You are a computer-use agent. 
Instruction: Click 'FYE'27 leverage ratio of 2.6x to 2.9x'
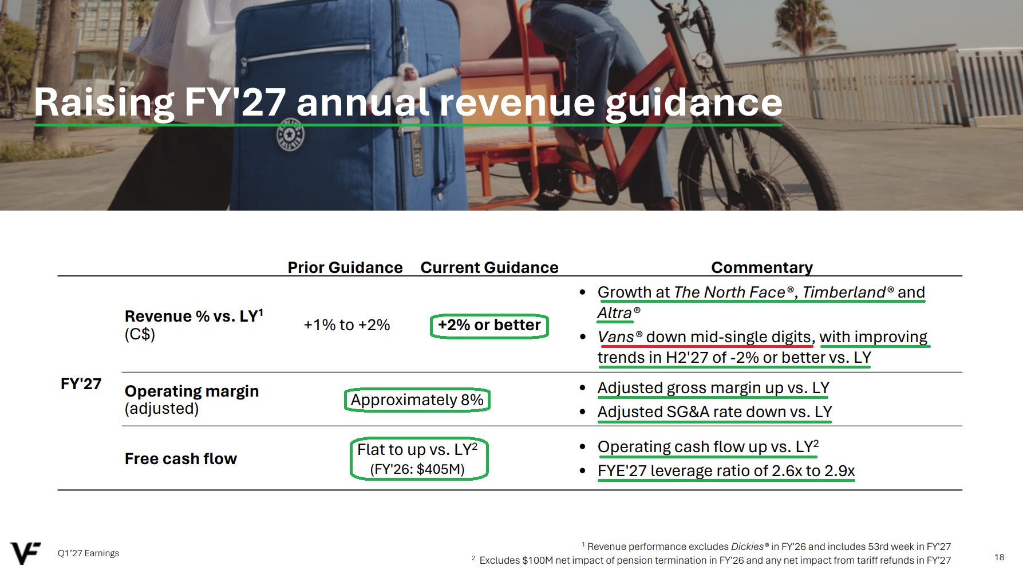726,471
